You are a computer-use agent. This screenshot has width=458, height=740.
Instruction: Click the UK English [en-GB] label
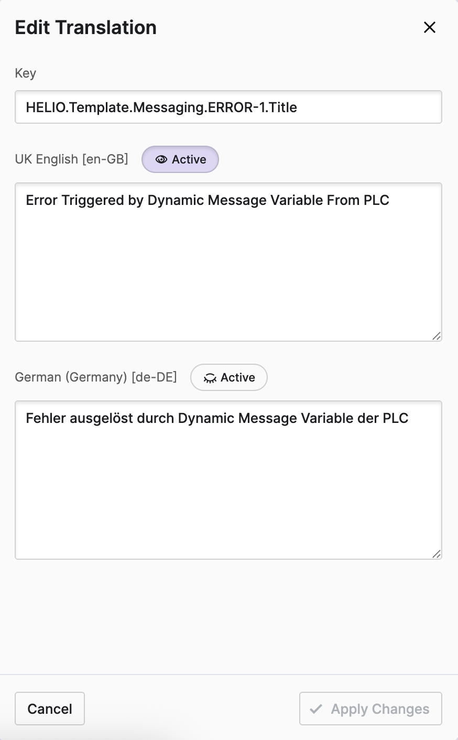point(72,159)
